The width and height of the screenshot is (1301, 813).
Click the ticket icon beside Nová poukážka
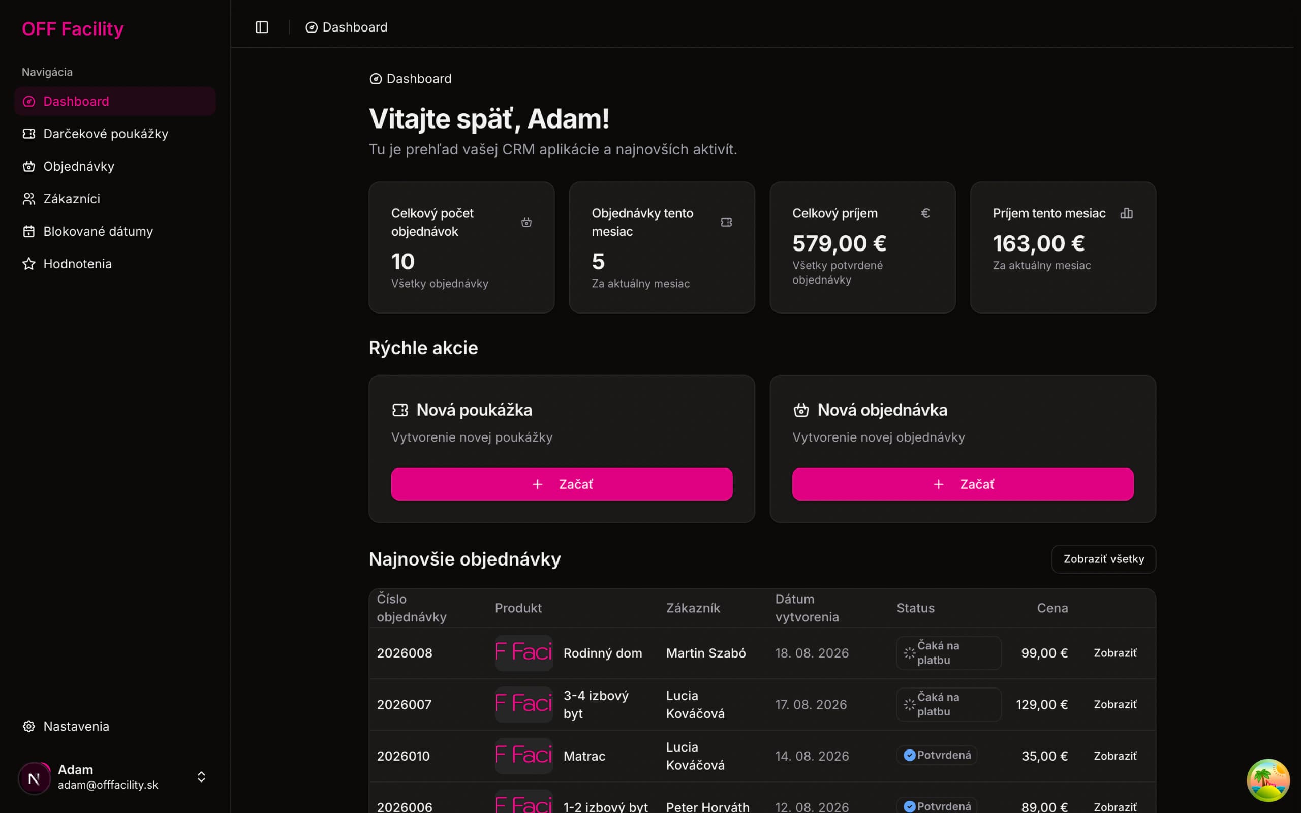(400, 410)
